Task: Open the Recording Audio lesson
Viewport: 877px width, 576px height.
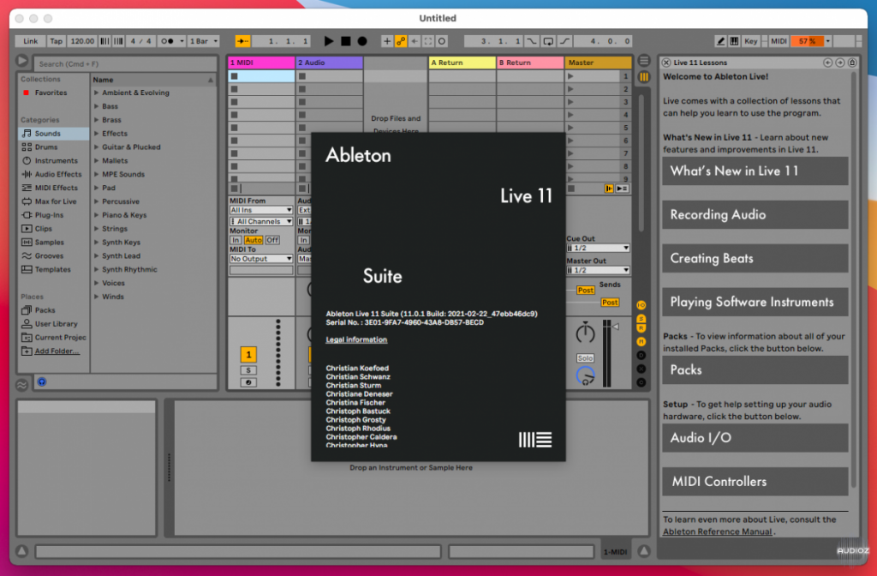Action: coord(755,214)
